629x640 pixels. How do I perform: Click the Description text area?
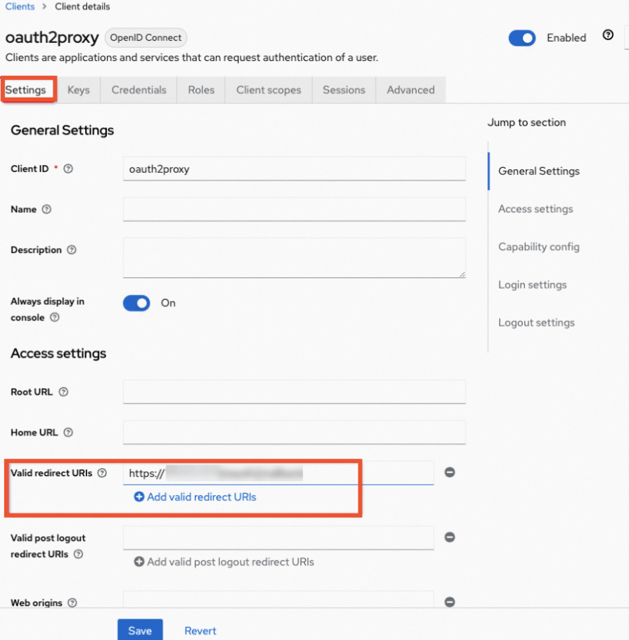point(294,258)
